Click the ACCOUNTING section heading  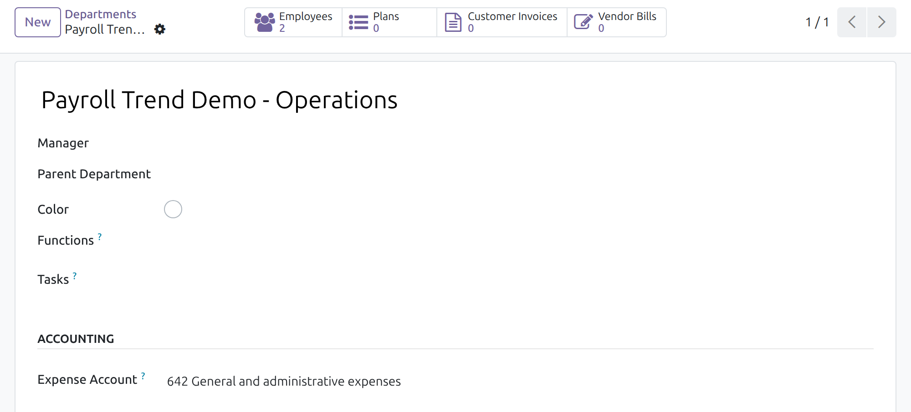click(x=76, y=339)
